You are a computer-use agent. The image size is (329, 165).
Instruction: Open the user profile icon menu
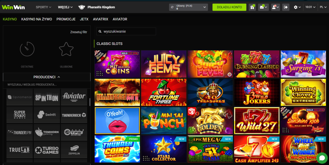click(275, 7)
